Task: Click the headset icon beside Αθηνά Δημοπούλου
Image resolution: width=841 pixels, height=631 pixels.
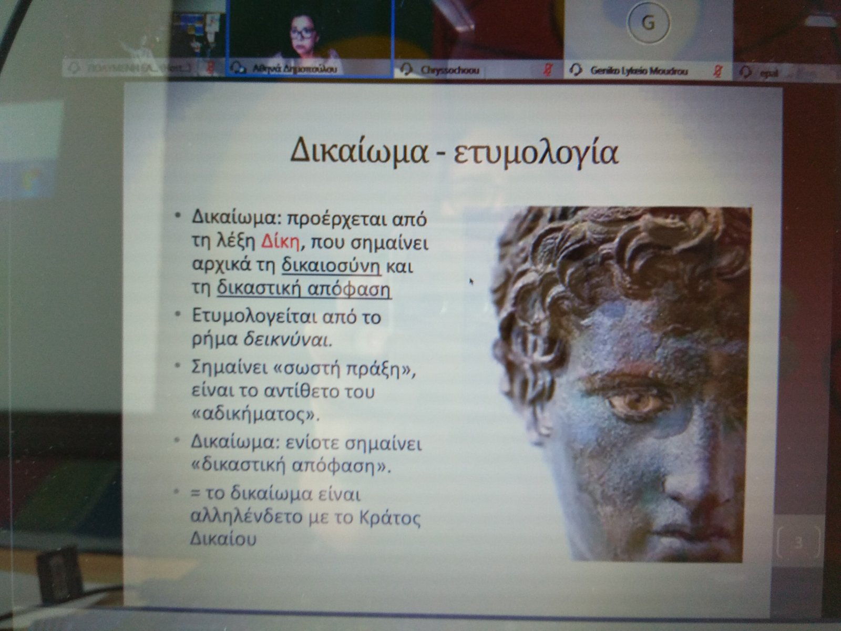Action: (239, 69)
